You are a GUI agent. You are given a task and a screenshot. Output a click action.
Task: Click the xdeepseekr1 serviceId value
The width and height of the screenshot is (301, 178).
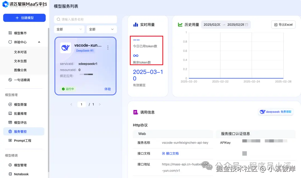[88, 64]
